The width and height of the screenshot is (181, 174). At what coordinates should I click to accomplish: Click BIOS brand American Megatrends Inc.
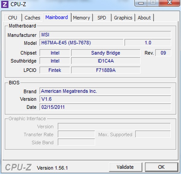[x=105, y=91]
